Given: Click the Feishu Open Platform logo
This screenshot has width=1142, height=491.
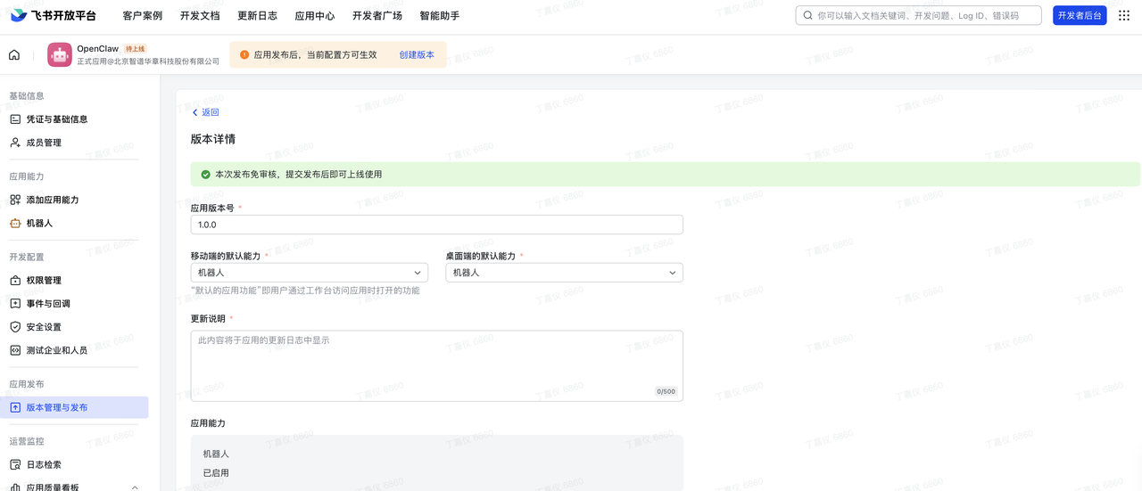Looking at the screenshot, I should pos(54,15).
